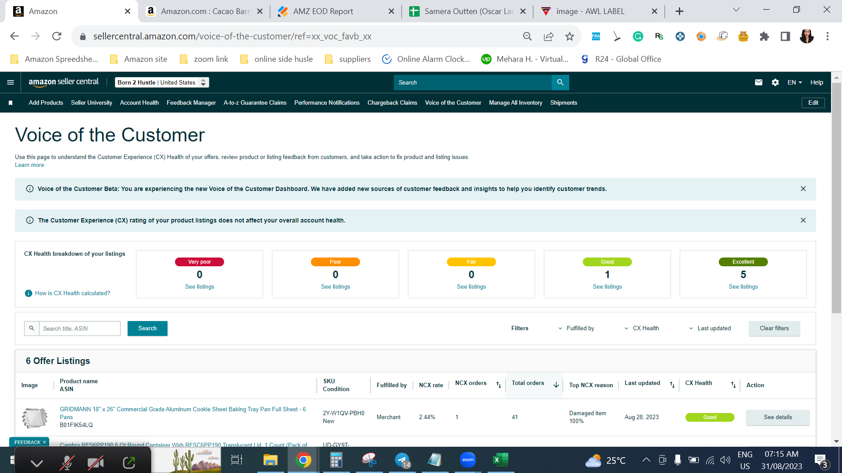Expand the Fulfilled by filter
The height and width of the screenshot is (473, 842).
point(576,328)
